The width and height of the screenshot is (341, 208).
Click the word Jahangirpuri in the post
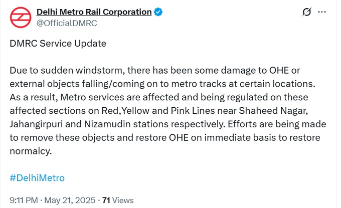click(36, 124)
